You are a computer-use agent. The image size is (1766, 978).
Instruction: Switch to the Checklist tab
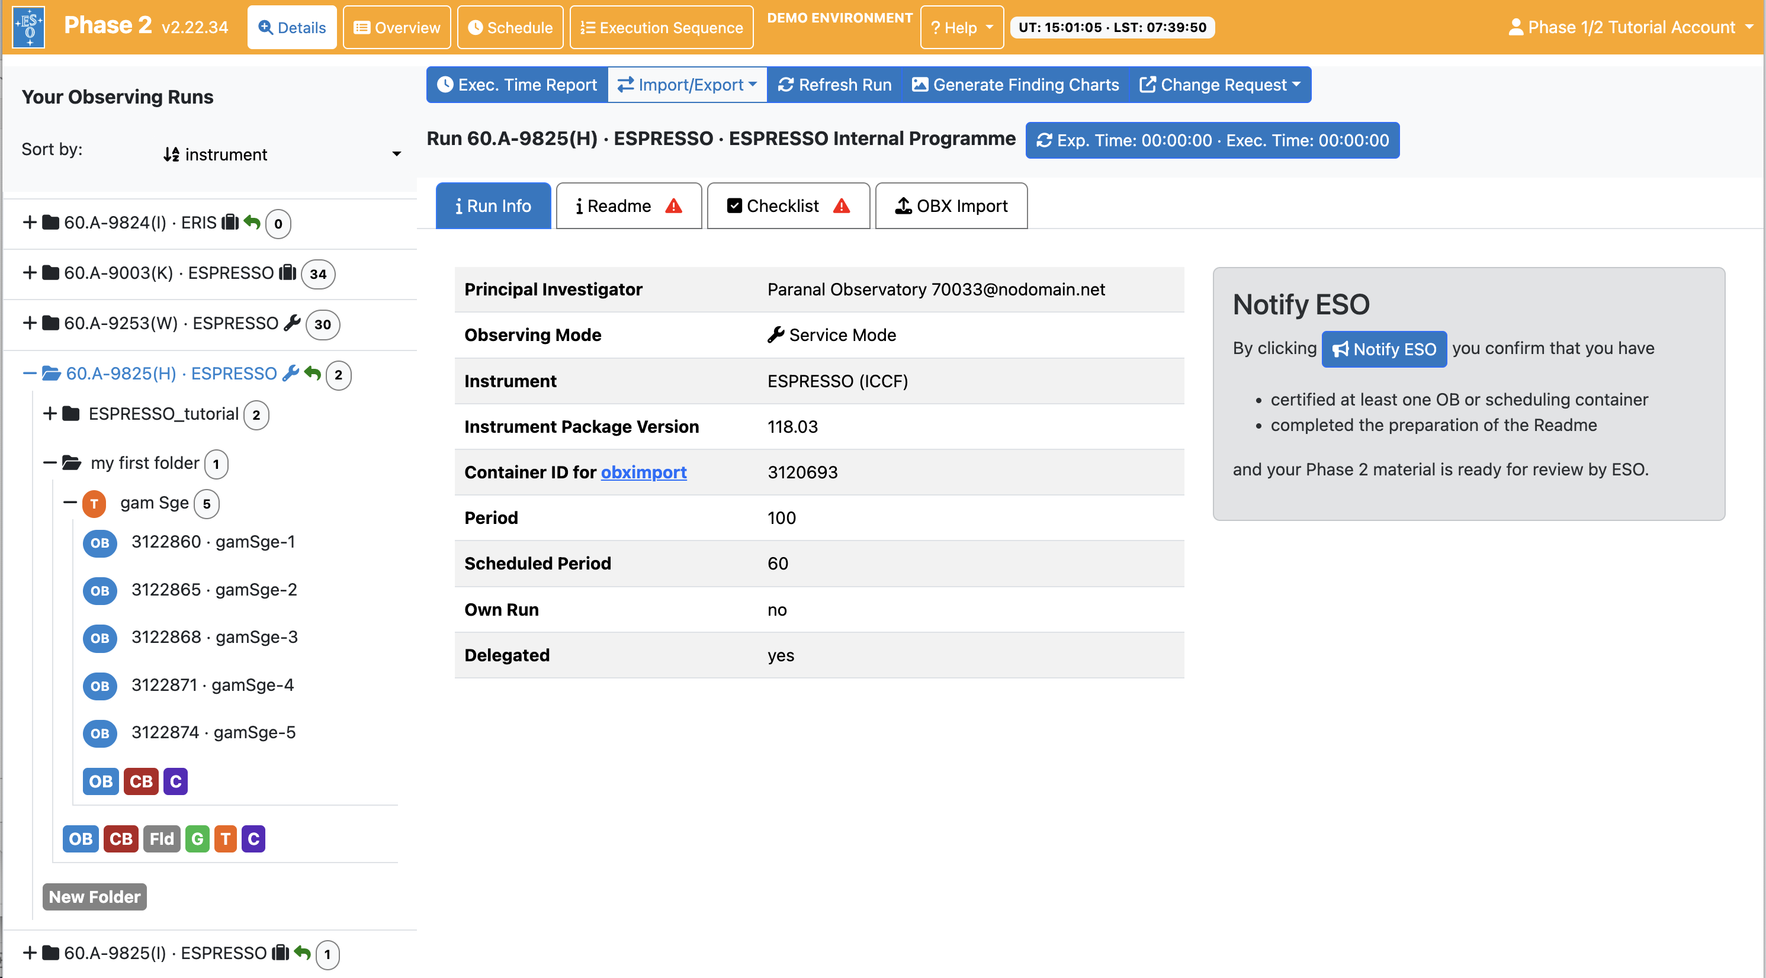[x=788, y=205]
